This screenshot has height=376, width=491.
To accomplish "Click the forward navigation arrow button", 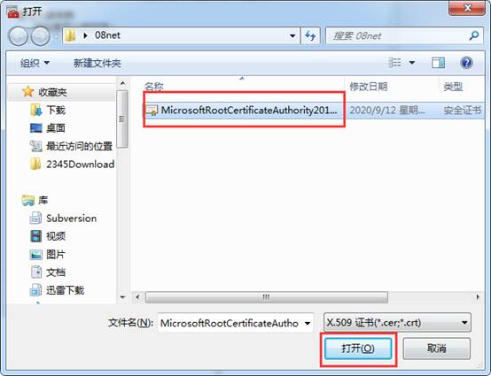I will (x=41, y=36).
